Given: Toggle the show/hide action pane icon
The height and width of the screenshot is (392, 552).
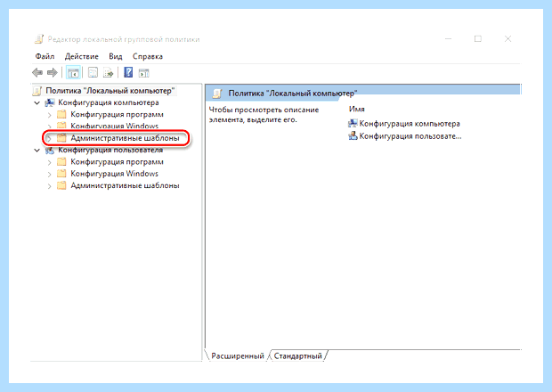Looking at the screenshot, I should (x=143, y=73).
